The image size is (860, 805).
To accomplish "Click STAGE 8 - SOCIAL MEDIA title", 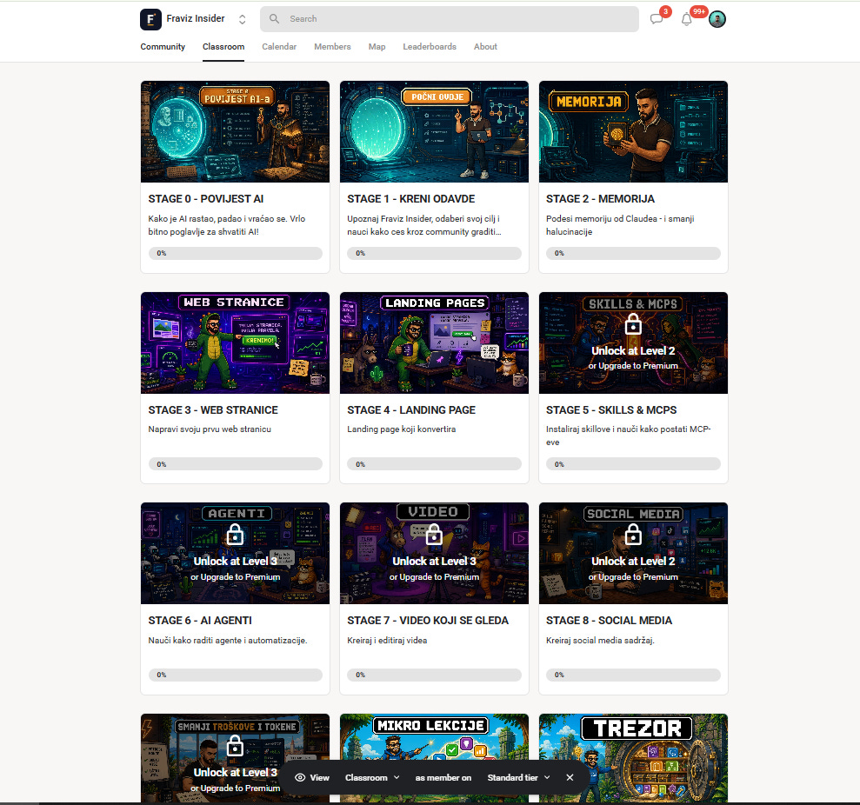I will pos(609,620).
